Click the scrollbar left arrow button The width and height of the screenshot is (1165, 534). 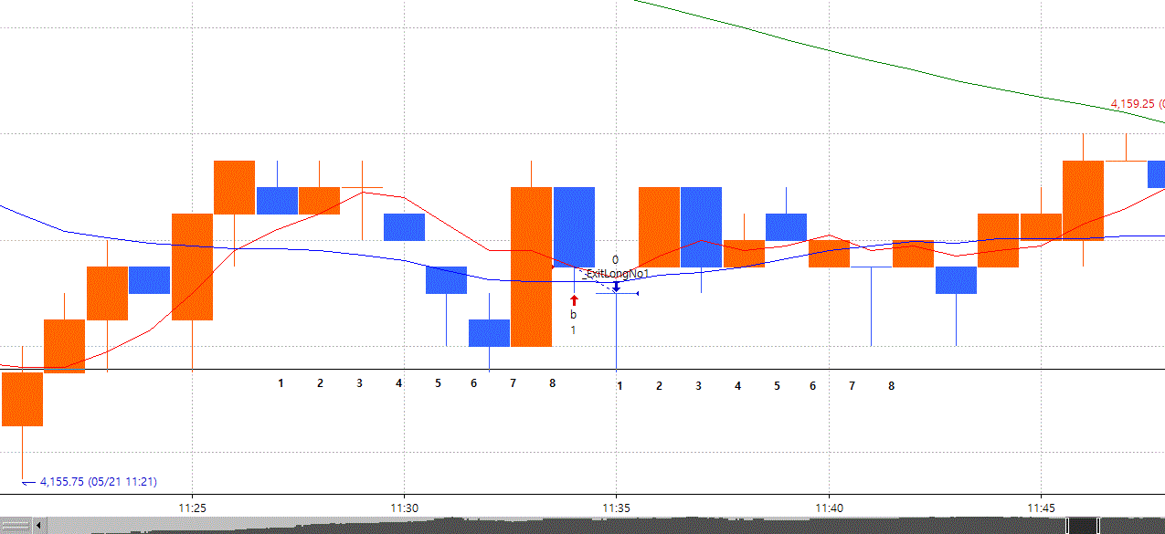click(x=40, y=526)
